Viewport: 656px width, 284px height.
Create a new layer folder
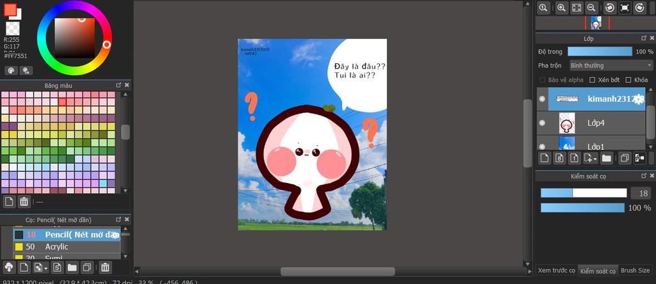607,158
